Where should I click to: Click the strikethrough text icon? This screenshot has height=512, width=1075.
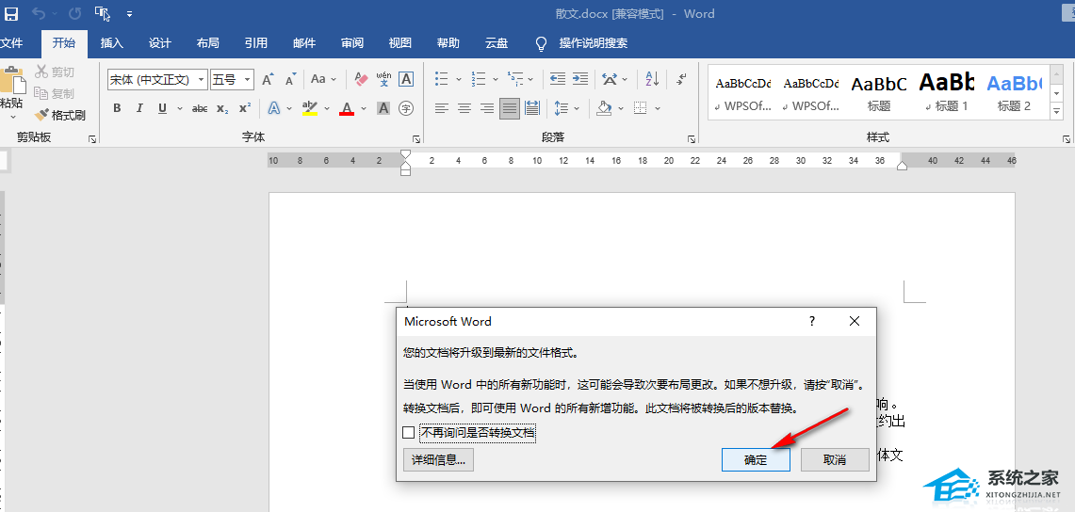click(200, 109)
